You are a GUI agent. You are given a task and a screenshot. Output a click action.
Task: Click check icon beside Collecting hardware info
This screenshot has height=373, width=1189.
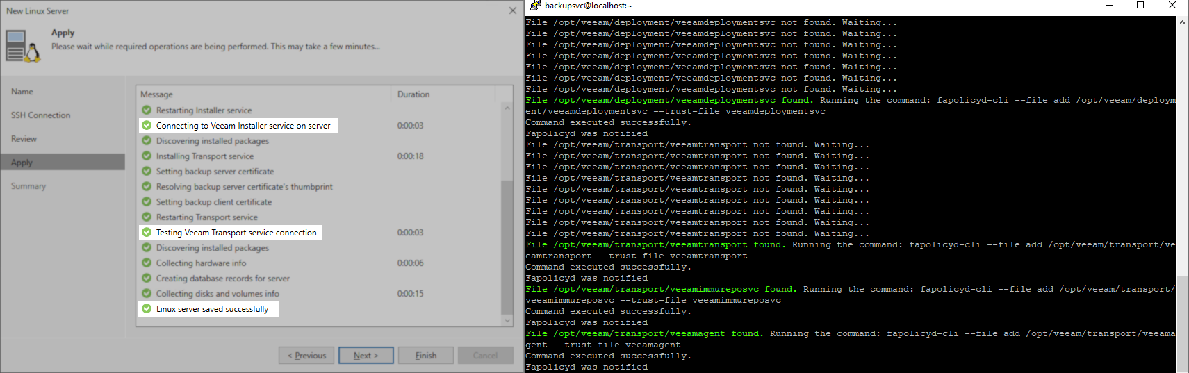pyautogui.click(x=147, y=263)
